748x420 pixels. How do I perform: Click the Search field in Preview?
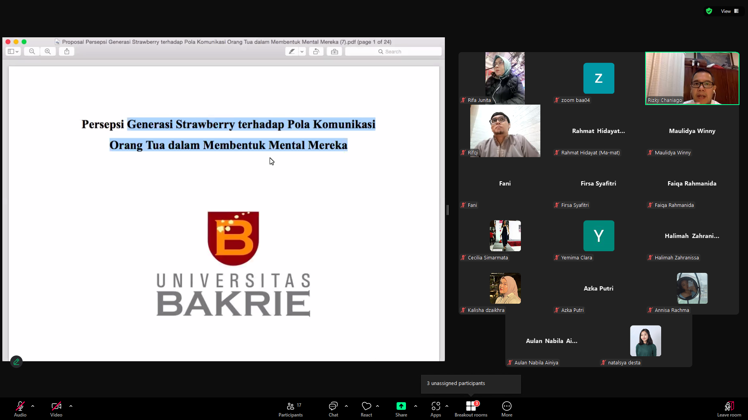(x=393, y=51)
